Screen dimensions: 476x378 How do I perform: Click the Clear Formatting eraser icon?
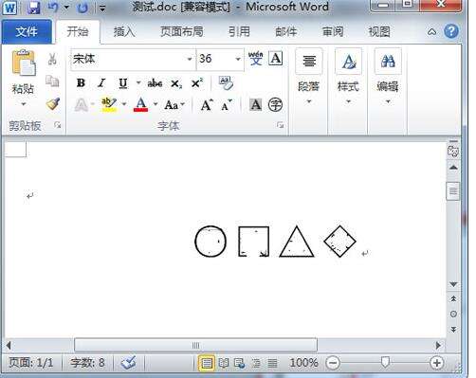coord(226,82)
